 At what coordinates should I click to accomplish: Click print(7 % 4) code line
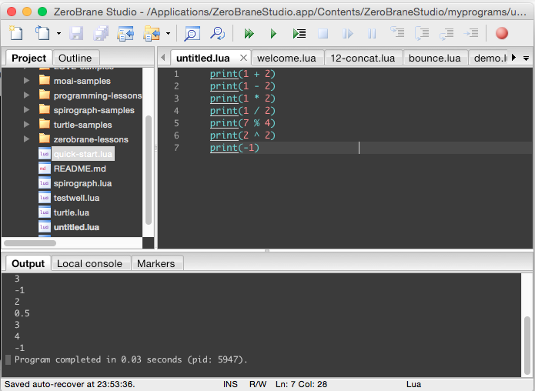coord(242,123)
